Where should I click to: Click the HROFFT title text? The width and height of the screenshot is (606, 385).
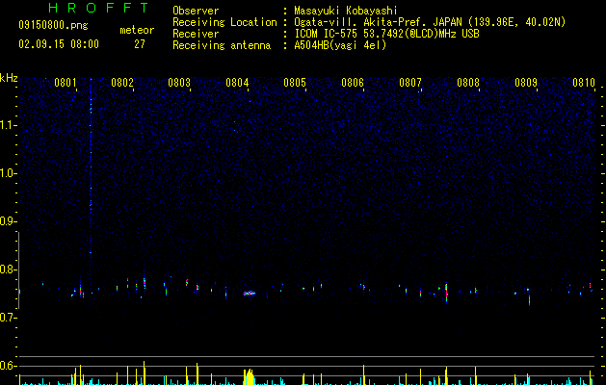point(98,8)
